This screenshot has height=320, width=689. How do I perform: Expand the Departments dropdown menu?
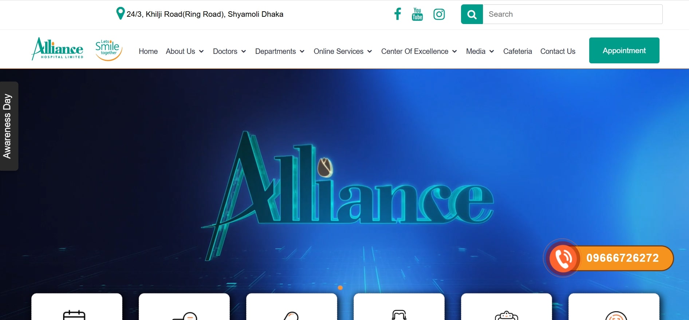coord(280,51)
